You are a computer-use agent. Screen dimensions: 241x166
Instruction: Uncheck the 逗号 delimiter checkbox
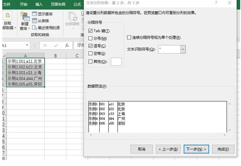tap(90, 46)
